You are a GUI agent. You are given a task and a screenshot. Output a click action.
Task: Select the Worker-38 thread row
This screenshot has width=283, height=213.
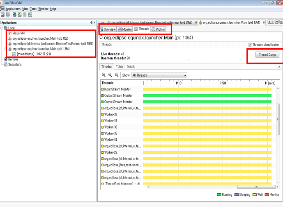tap(186, 114)
